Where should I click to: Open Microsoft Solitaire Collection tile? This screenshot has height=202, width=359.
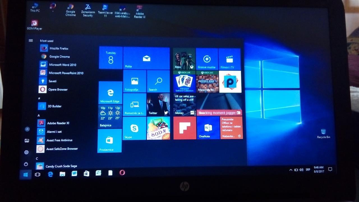[184, 82]
